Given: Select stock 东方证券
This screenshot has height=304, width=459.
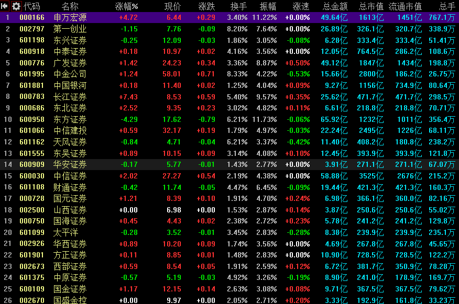Looking at the screenshot, I should coord(70,119).
